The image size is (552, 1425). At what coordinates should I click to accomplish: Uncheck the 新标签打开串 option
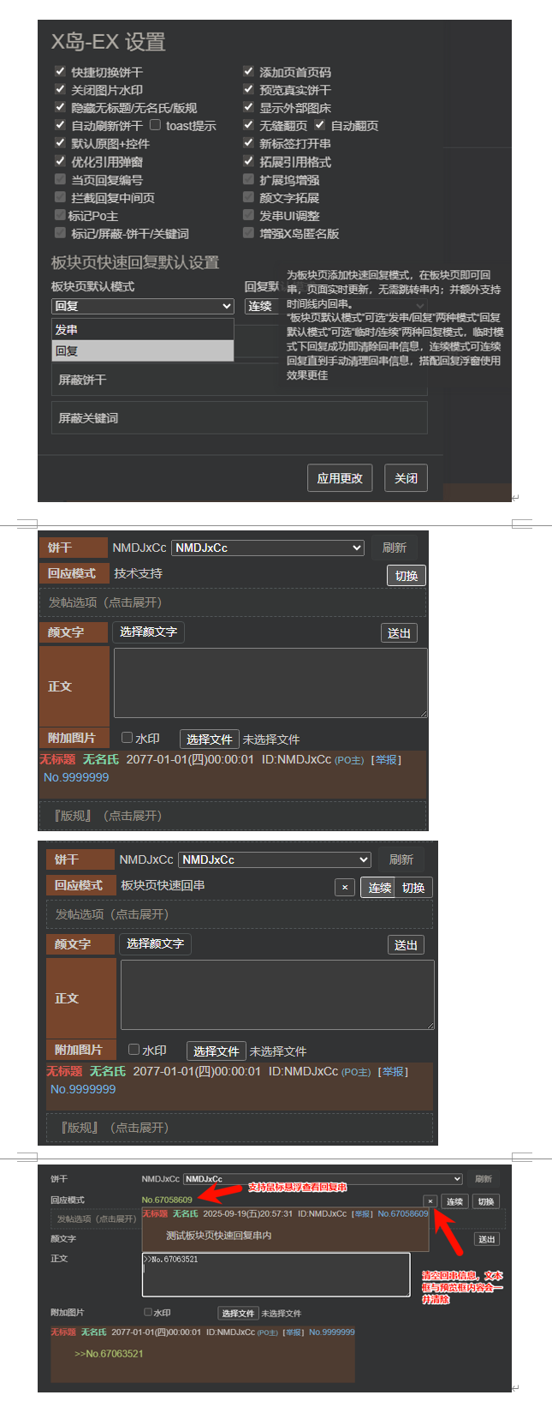tap(248, 143)
